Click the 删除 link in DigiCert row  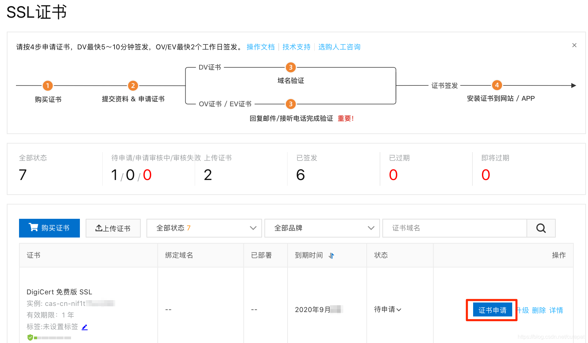click(539, 310)
